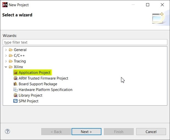
Task: Focus the wizard filter text field
Action: (85, 42)
